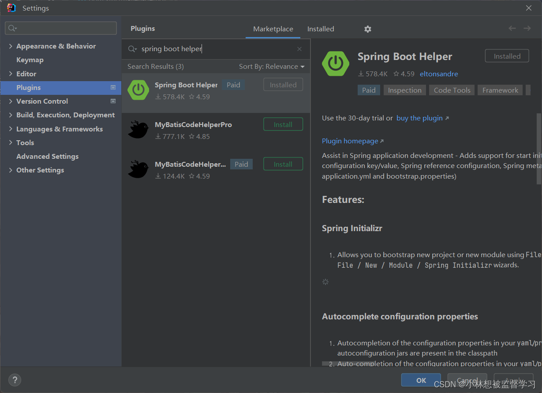Click the large Spring Boot Helper logo in details
This screenshot has height=393, width=542.
336,64
